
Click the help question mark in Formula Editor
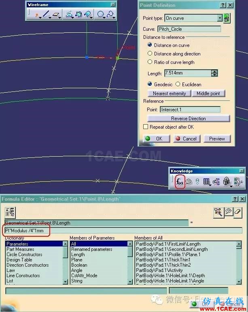(x=235, y=199)
